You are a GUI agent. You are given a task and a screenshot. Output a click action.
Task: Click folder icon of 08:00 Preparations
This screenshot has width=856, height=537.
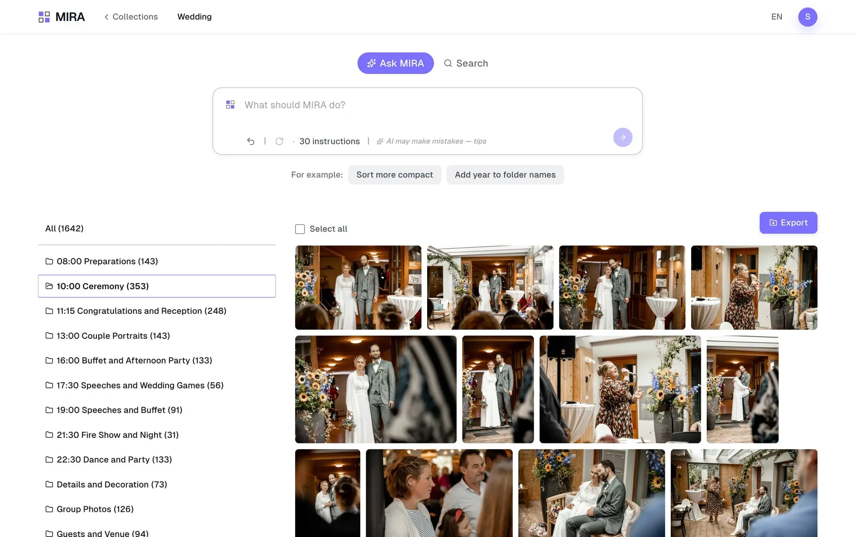(x=49, y=261)
